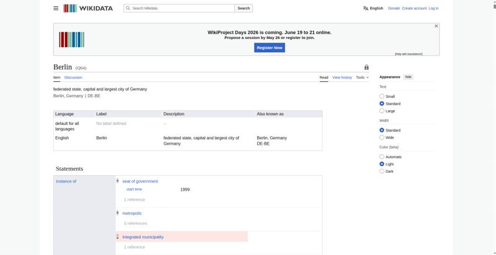This screenshot has height=255, width=496.
Task: Click the banner barcode image
Action: pyautogui.click(x=72, y=40)
